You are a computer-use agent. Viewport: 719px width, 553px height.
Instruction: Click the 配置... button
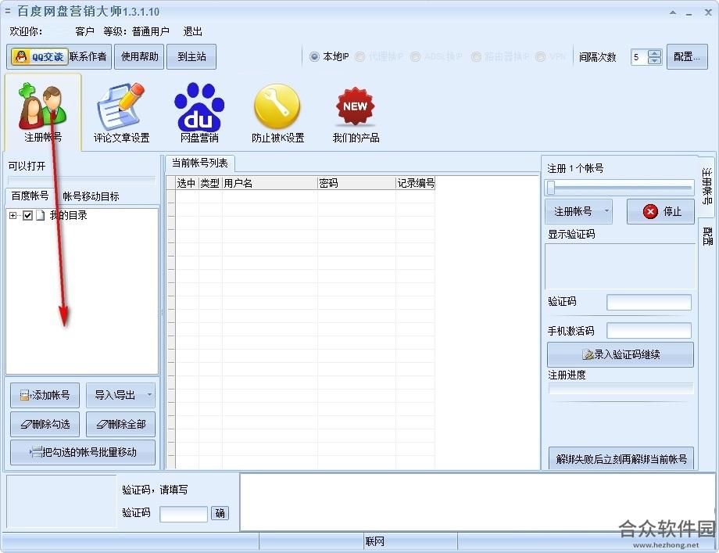[687, 56]
